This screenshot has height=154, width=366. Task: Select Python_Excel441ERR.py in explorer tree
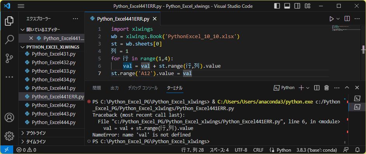[x=52, y=97]
